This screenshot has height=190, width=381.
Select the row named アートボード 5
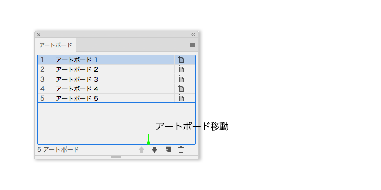pyautogui.click(x=116, y=98)
